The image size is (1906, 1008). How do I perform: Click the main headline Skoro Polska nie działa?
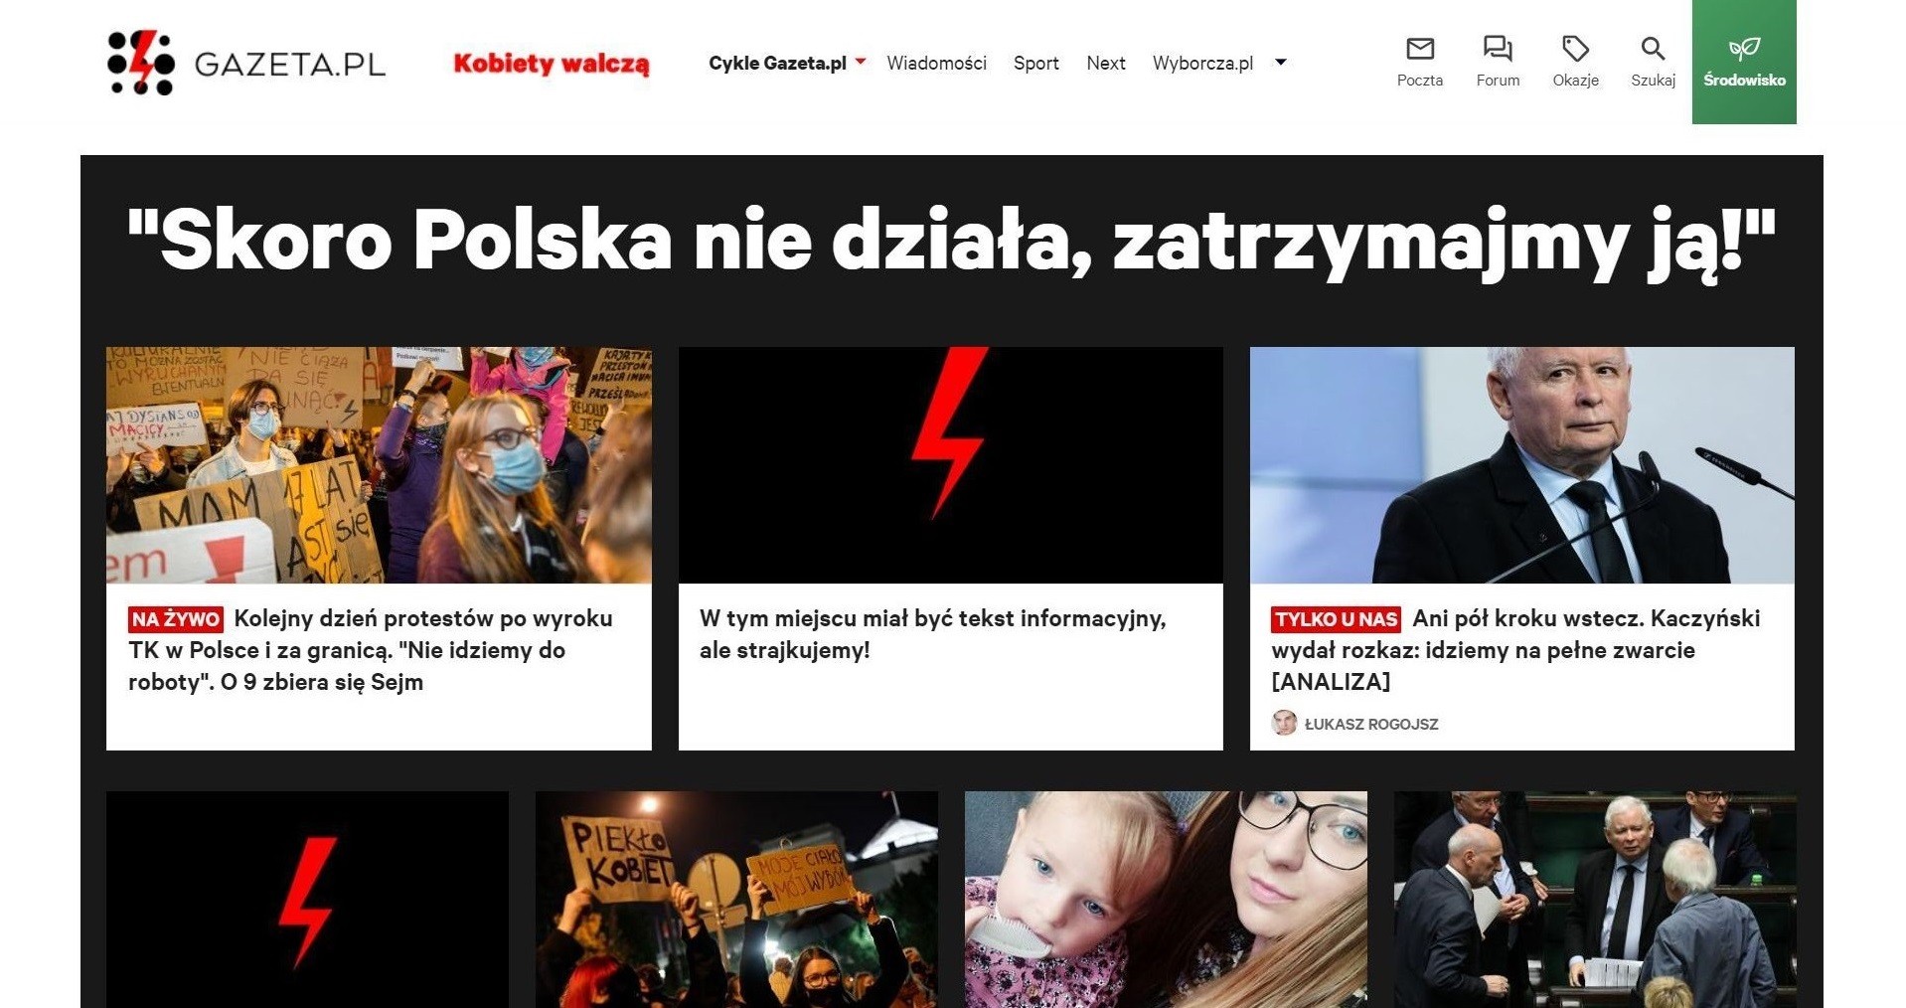pyautogui.click(x=951, y=240)
